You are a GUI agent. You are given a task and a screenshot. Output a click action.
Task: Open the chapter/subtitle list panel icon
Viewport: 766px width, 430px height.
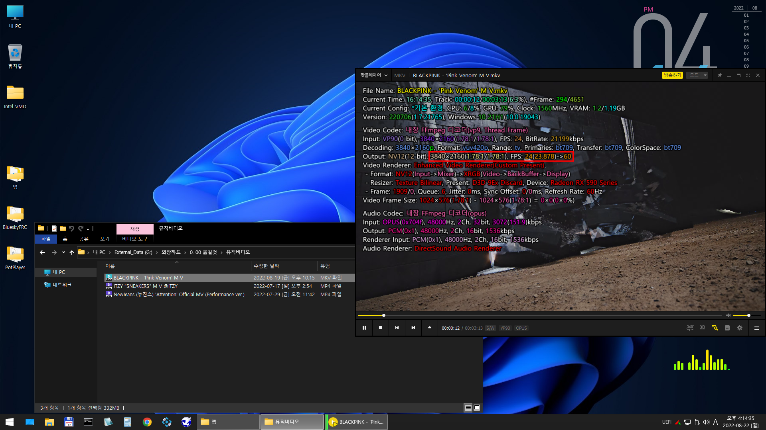point(727,328)
